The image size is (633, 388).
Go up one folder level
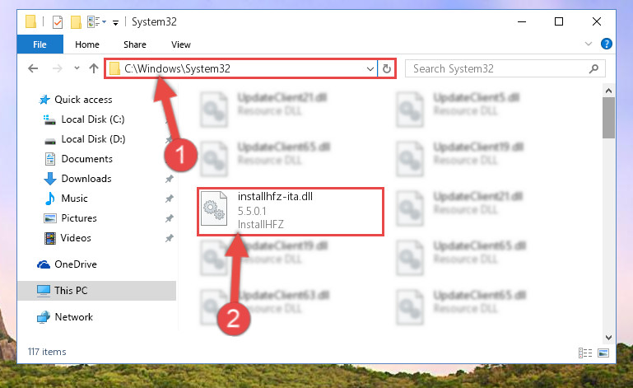tap(94, 68)
